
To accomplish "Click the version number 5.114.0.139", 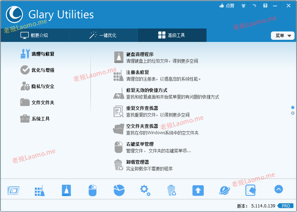I will [x=263, y=206].
